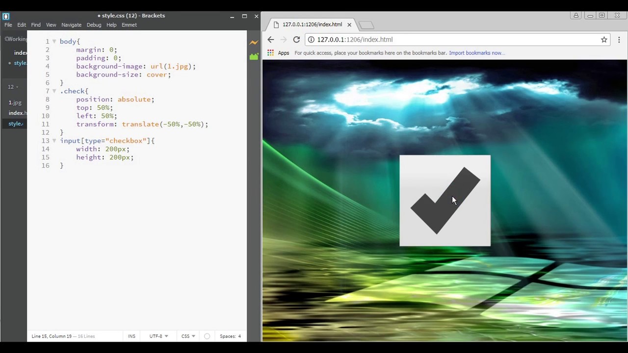Bookmark this page with the star icon
Image resolution: width=628 pixels, height=353 pixels.
[604, 40]
